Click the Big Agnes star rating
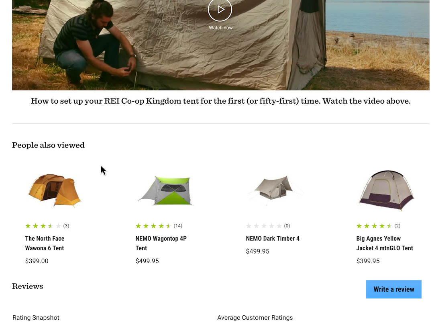Screen dimensions: 432x325 pyautogui.click(x=374, y=226)
